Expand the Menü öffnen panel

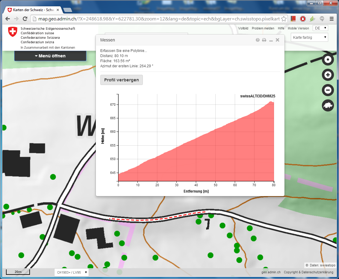[50, 56]
